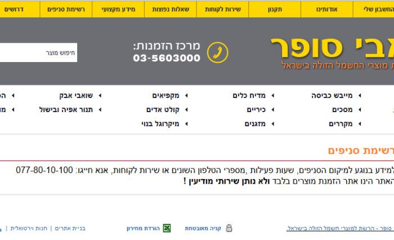The width and height of the screenshot is (394, 240).
Task: Click the arrow beside קולט אדים
Action: [186, 110]
